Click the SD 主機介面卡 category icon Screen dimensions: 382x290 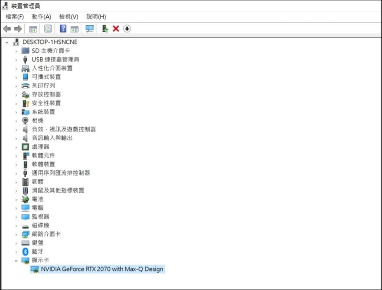pos(25,51)
